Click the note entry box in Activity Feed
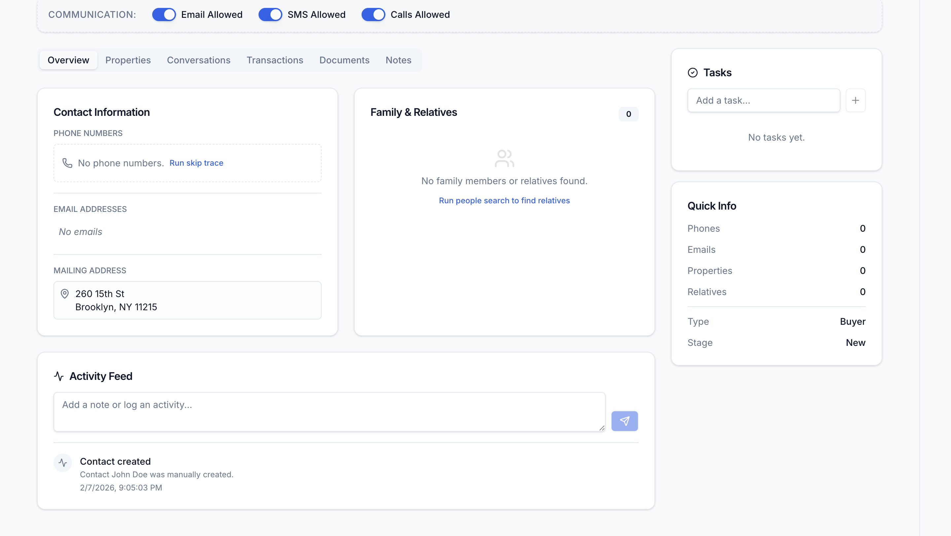The height and width of the screenshot is (536, 951). click(329, 411)
